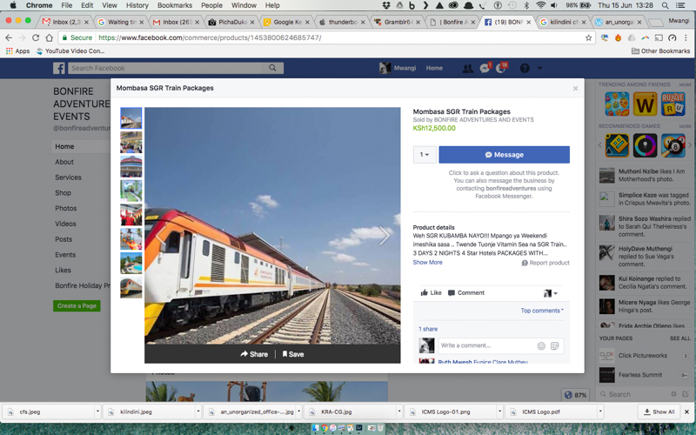
Task: Click the Facebook logo icon
Action: 59,68
